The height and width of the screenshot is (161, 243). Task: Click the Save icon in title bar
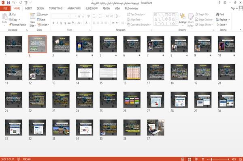(9, 3)
